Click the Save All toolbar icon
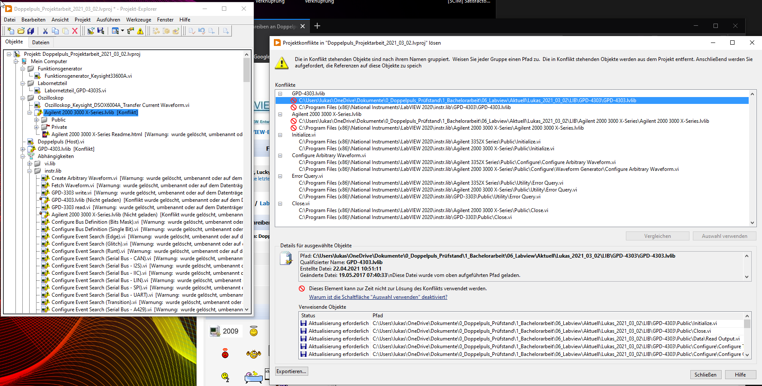The width and height of the screenshot is (762, 386). tap(30, 31)
